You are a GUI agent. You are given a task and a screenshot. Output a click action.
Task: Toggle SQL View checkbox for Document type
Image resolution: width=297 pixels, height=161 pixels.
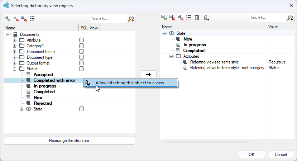coord(81,57)
